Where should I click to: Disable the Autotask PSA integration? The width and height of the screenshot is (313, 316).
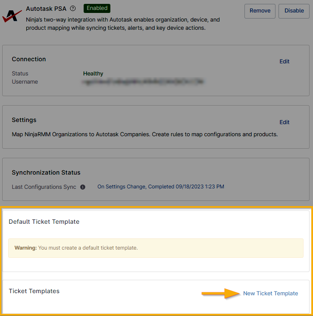[294, 11]
